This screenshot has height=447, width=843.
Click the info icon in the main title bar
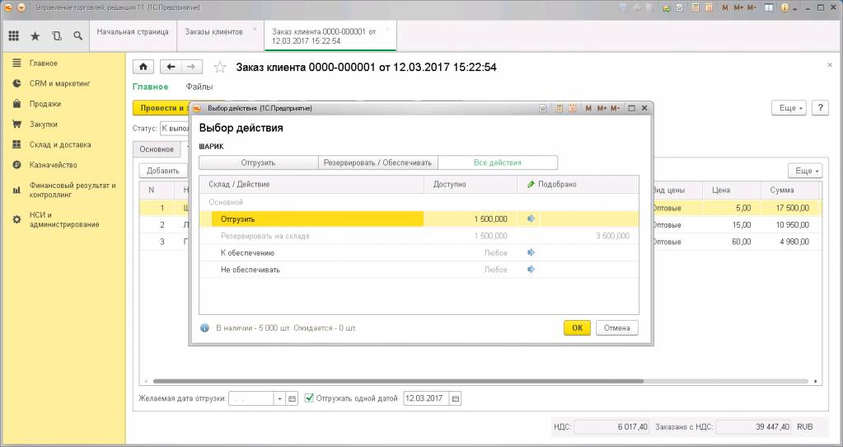tap(784, 7)
